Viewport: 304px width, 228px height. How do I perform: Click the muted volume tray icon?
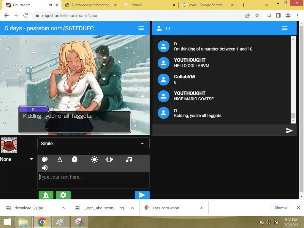point(262,222)
